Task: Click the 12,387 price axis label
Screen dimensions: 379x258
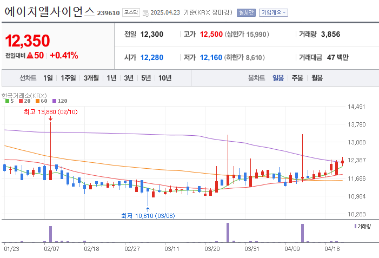Action: coord(357,160)
